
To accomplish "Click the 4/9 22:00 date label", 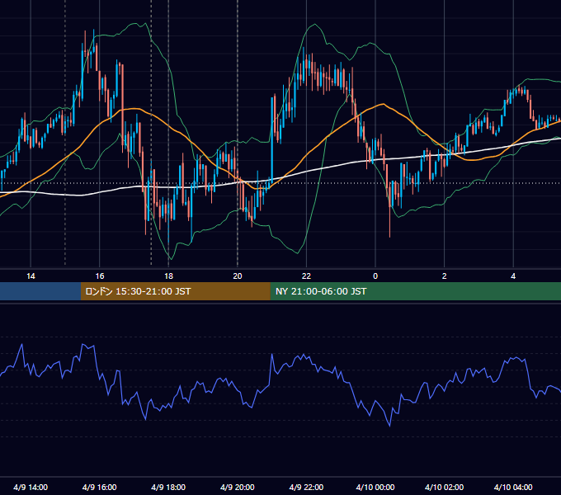I will coord(306,487).
